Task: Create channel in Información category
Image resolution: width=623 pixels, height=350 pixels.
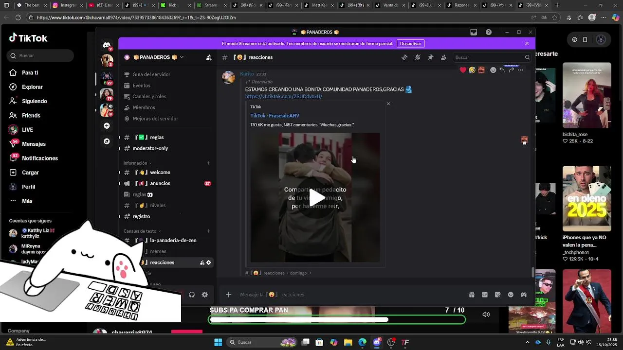Action: click(209, 163)
